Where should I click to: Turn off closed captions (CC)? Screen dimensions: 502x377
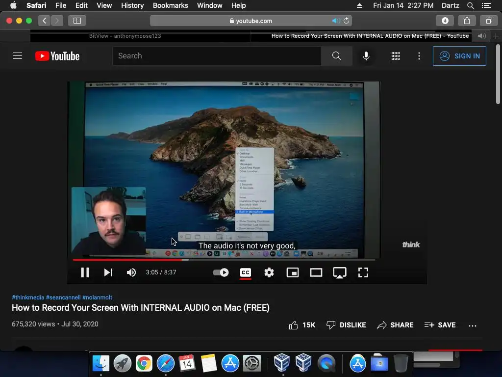(246, 272)
